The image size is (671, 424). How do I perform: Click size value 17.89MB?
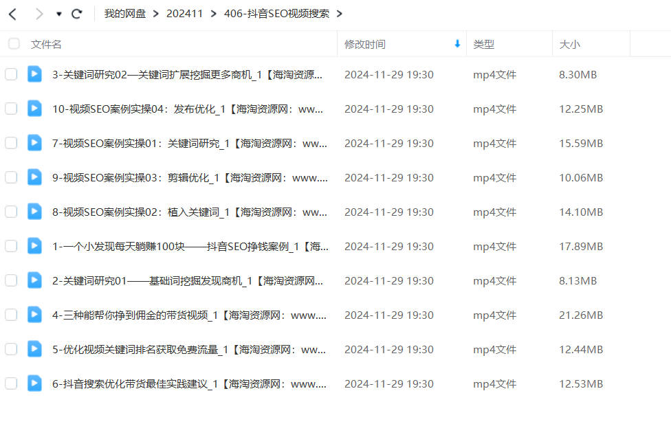(x=581, y=247)
